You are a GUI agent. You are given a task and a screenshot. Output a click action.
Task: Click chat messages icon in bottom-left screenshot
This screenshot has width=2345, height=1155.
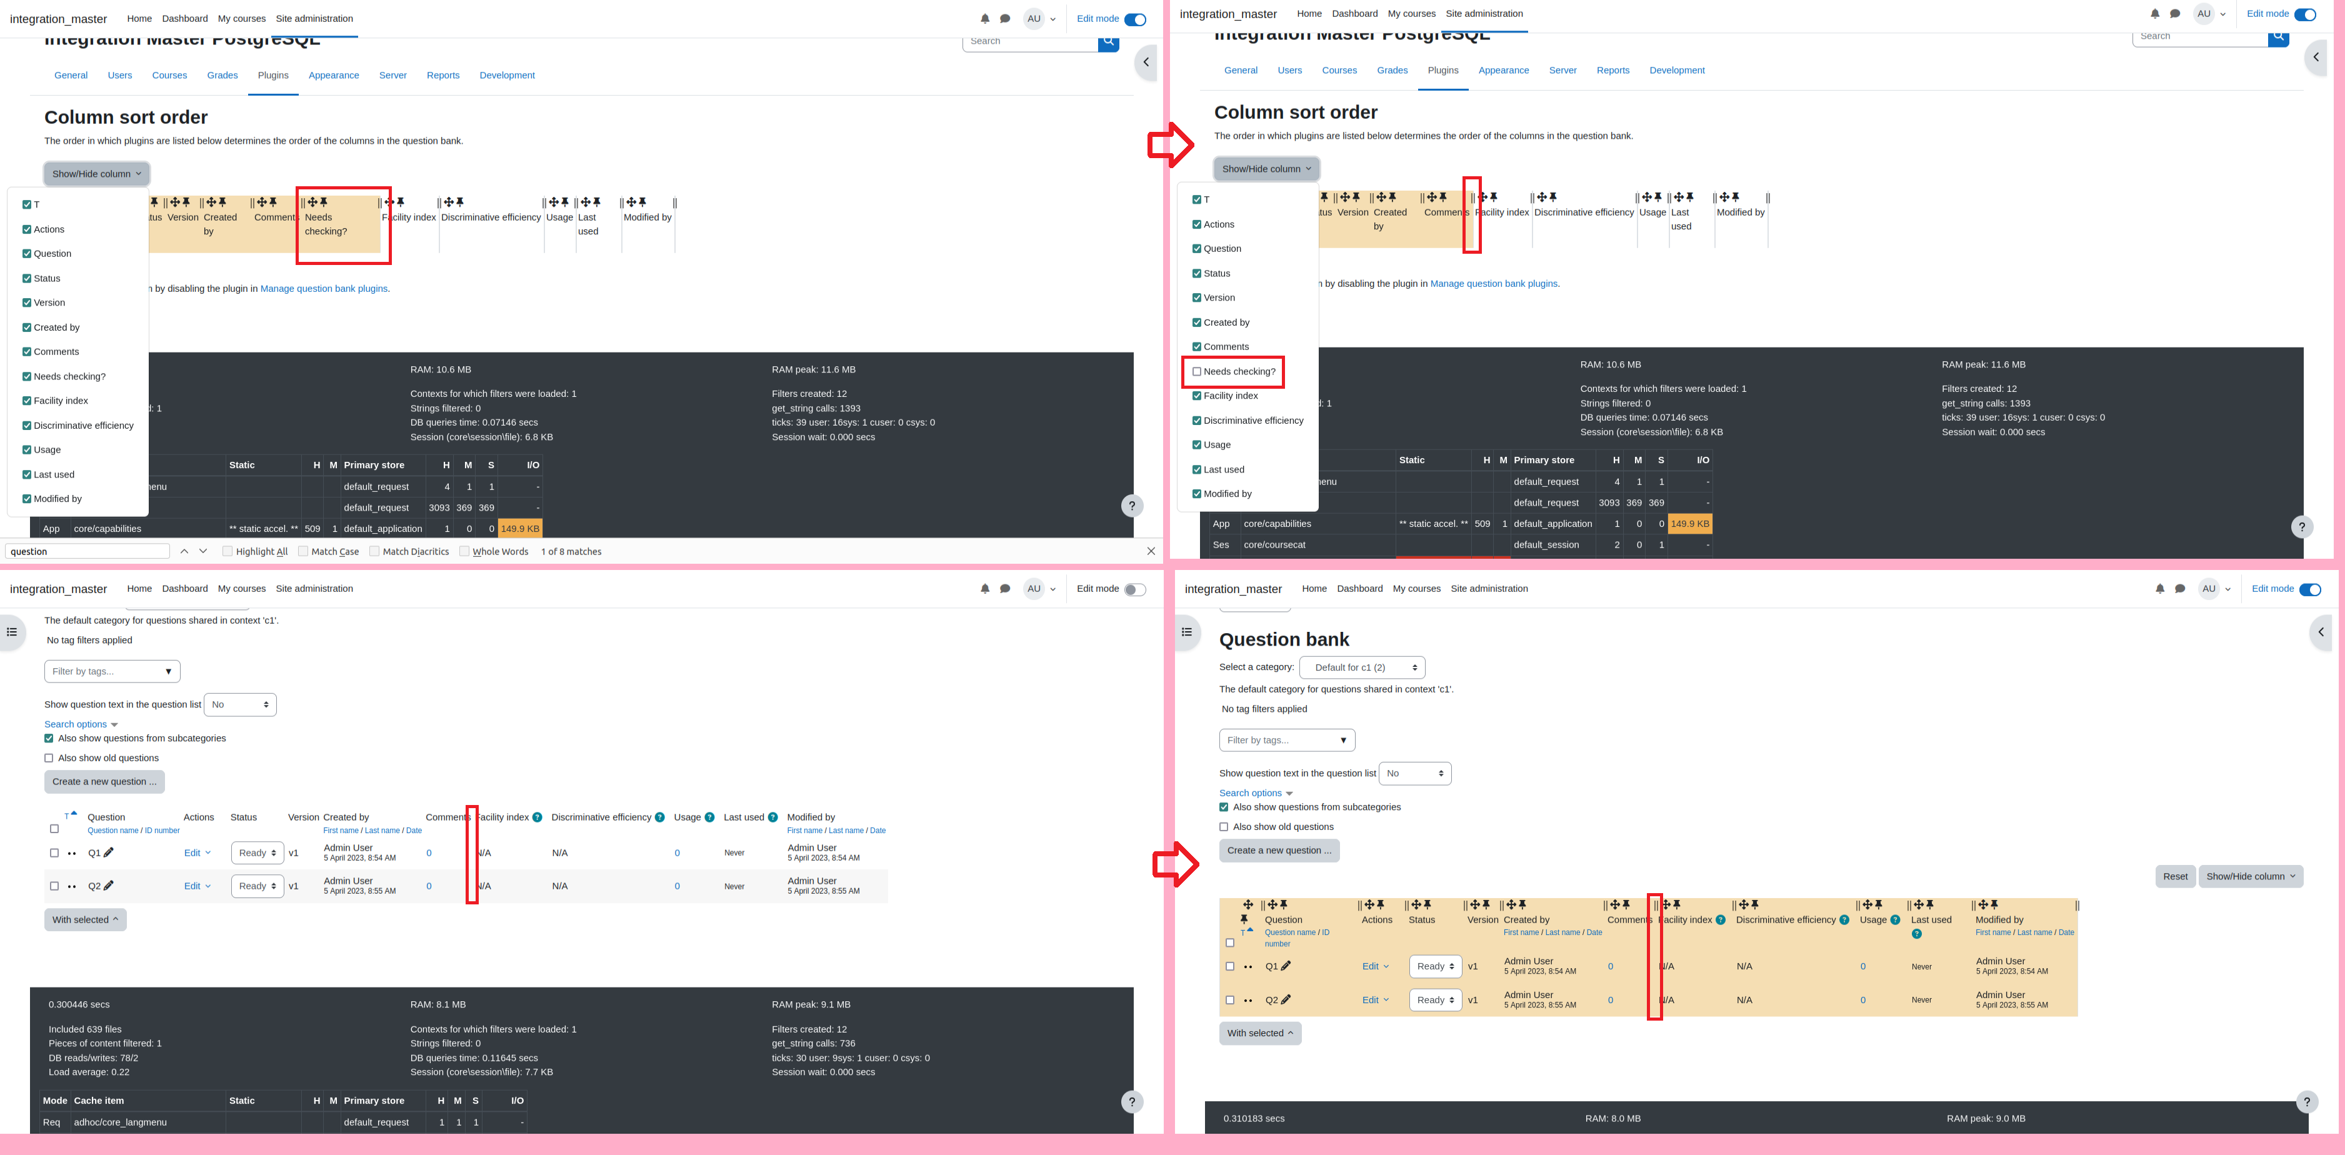[x=1005, y=589]
